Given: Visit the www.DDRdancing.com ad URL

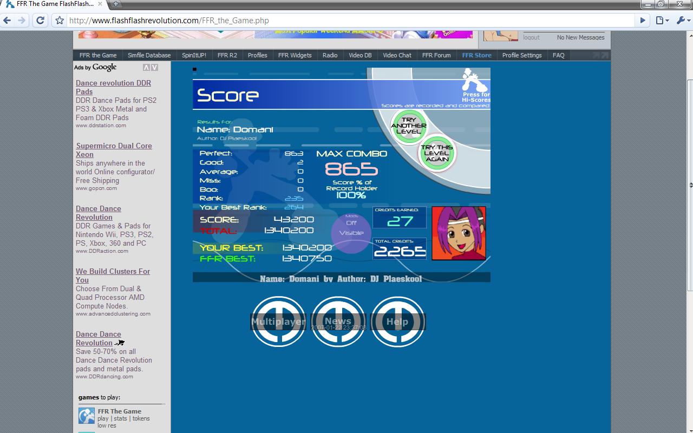Looking at the screenshot, I should click(104, 377).
